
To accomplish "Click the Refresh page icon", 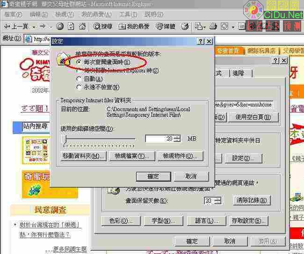I will pyautogui.click(x=71, y=27).
